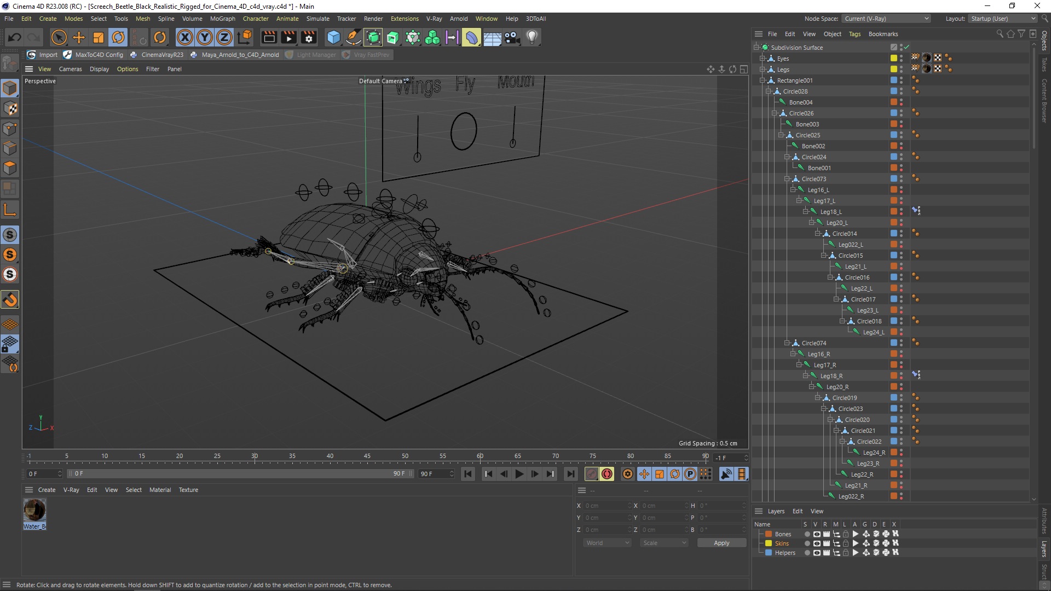This screenshot has height=591, width=1051.
Task: Open the V-Ray menu
Action: pos(434,19)
